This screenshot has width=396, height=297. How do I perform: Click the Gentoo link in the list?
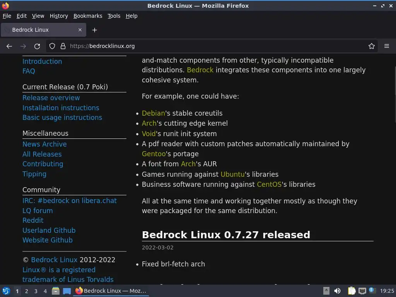coord(154,154)
